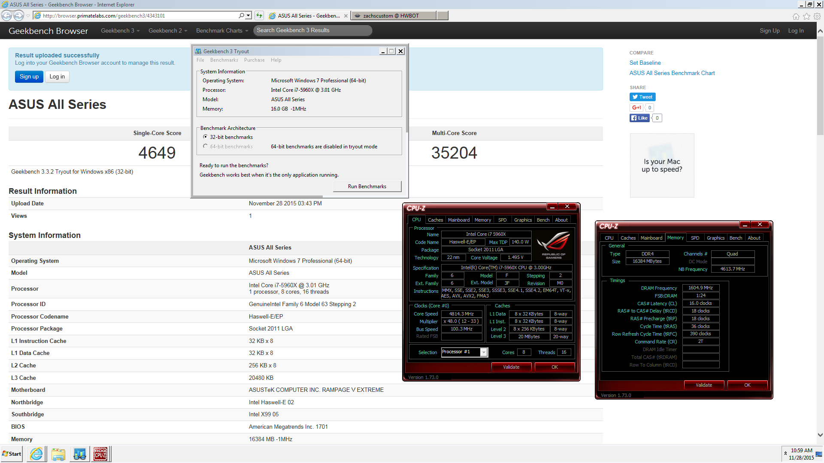Click the Windows Start button
This screenshot has width=824, height=463.
click(x=12, y=454)
